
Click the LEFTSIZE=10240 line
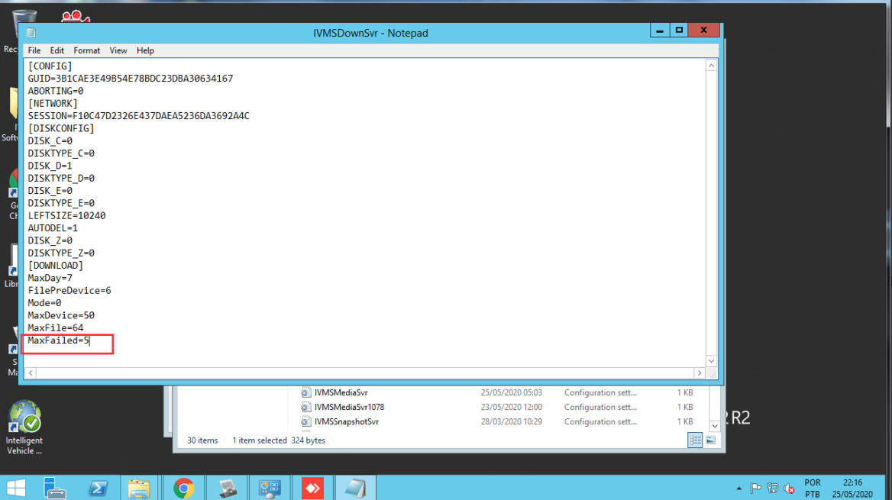point(66,215)
